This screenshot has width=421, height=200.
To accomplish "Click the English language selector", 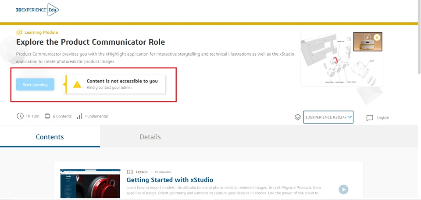I will click(x=382, y=118).
